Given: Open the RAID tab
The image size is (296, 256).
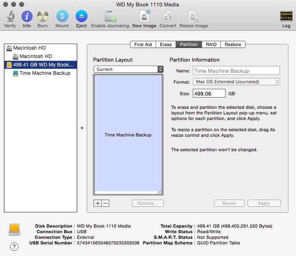Looking at the screenshot, I should coord(211,44).
